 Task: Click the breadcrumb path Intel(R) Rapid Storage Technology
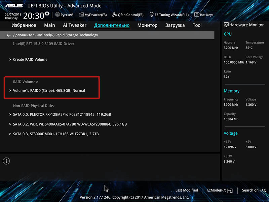tap(55, 35)
